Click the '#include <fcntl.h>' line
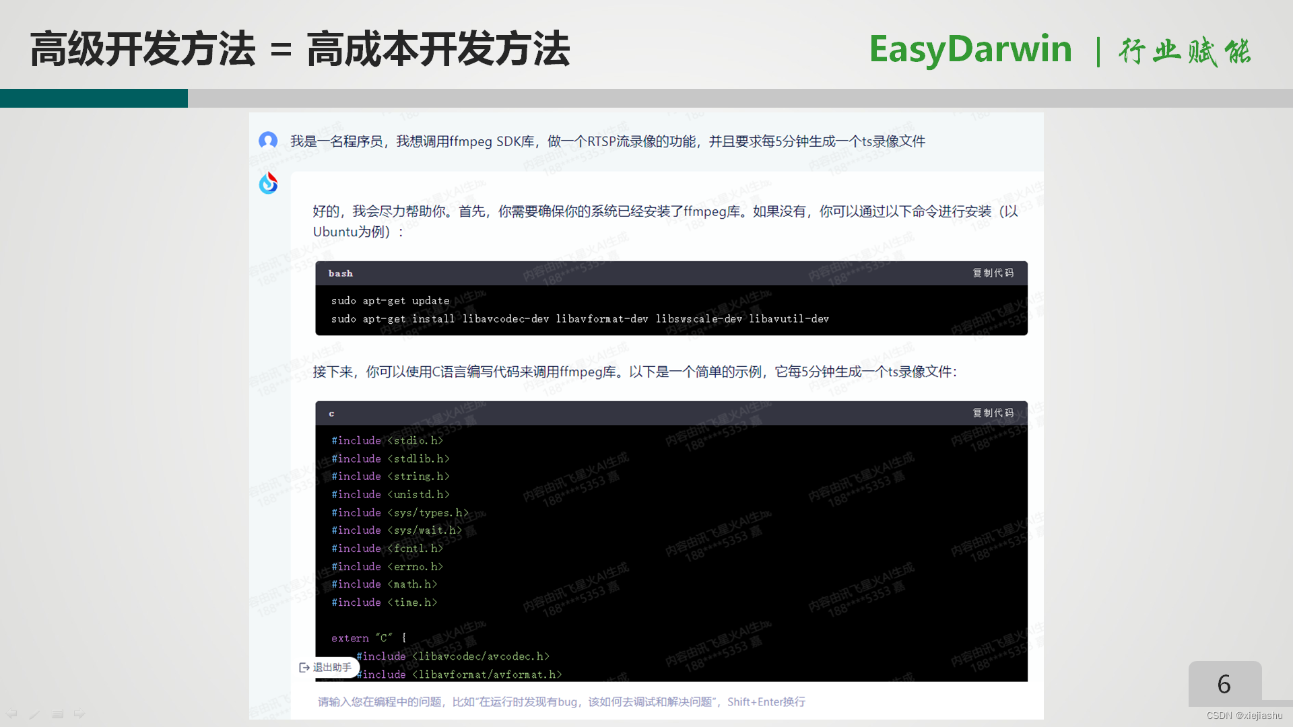The image size is (1293, 727). [387, 548]
